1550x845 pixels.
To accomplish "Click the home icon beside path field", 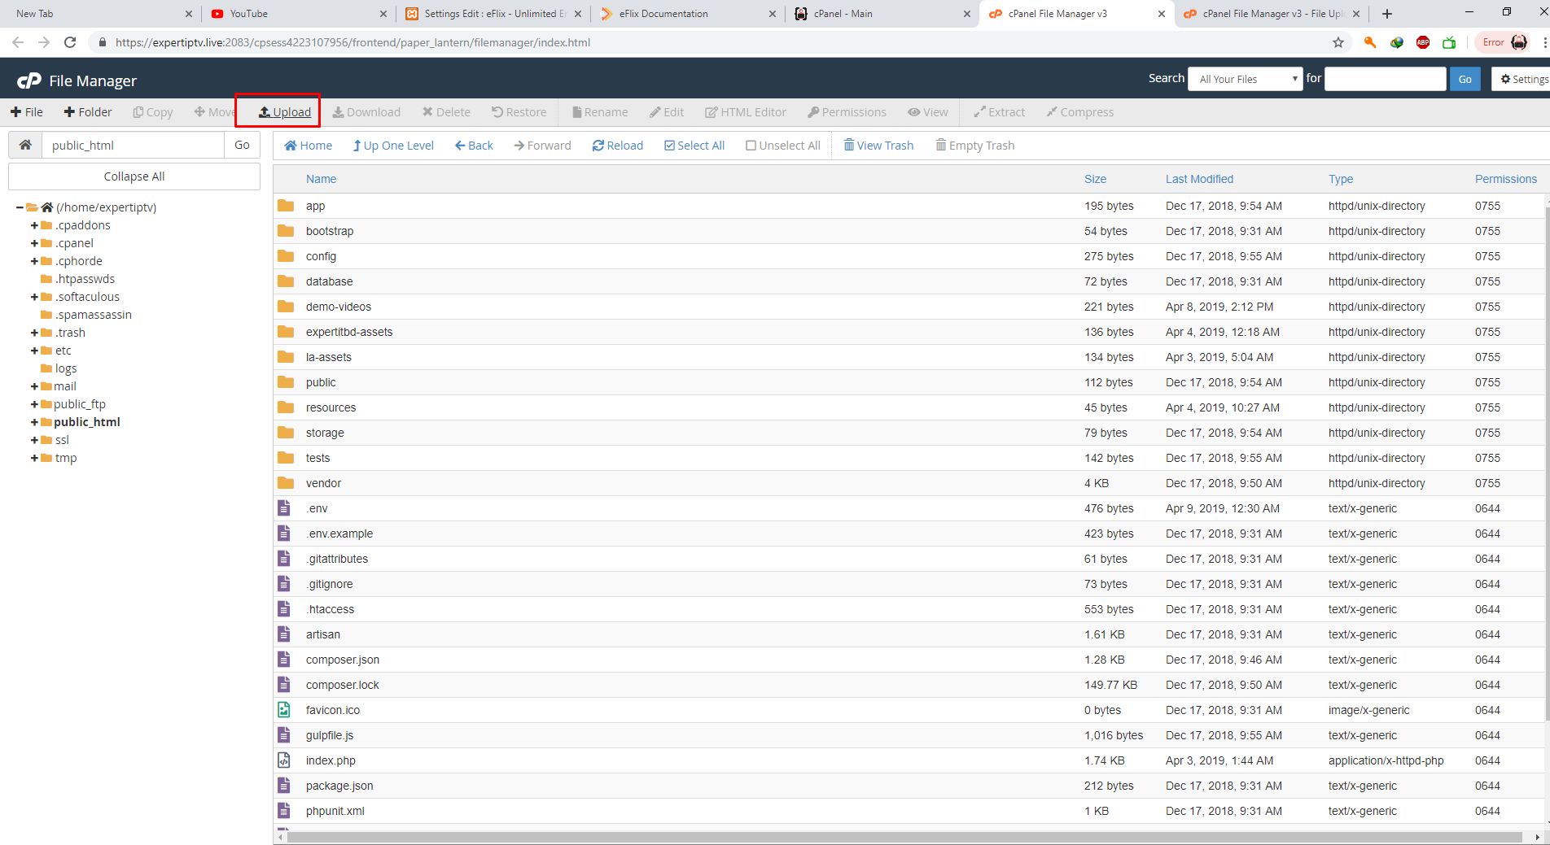I will coord(25,145).
